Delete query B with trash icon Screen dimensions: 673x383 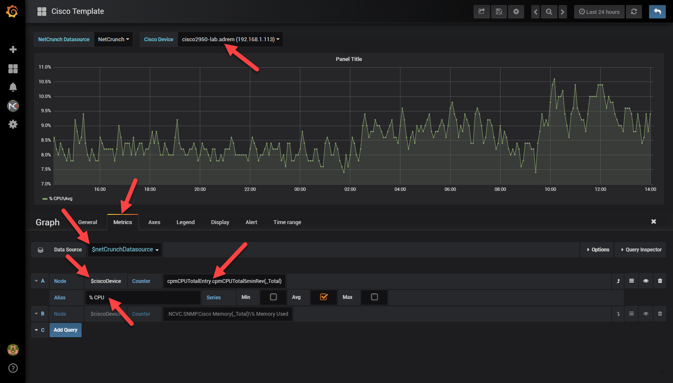tap(660, 314)
